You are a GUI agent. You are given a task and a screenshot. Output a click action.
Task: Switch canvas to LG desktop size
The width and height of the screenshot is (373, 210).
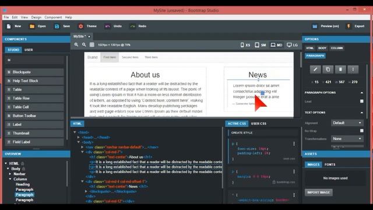pos(292,45)
